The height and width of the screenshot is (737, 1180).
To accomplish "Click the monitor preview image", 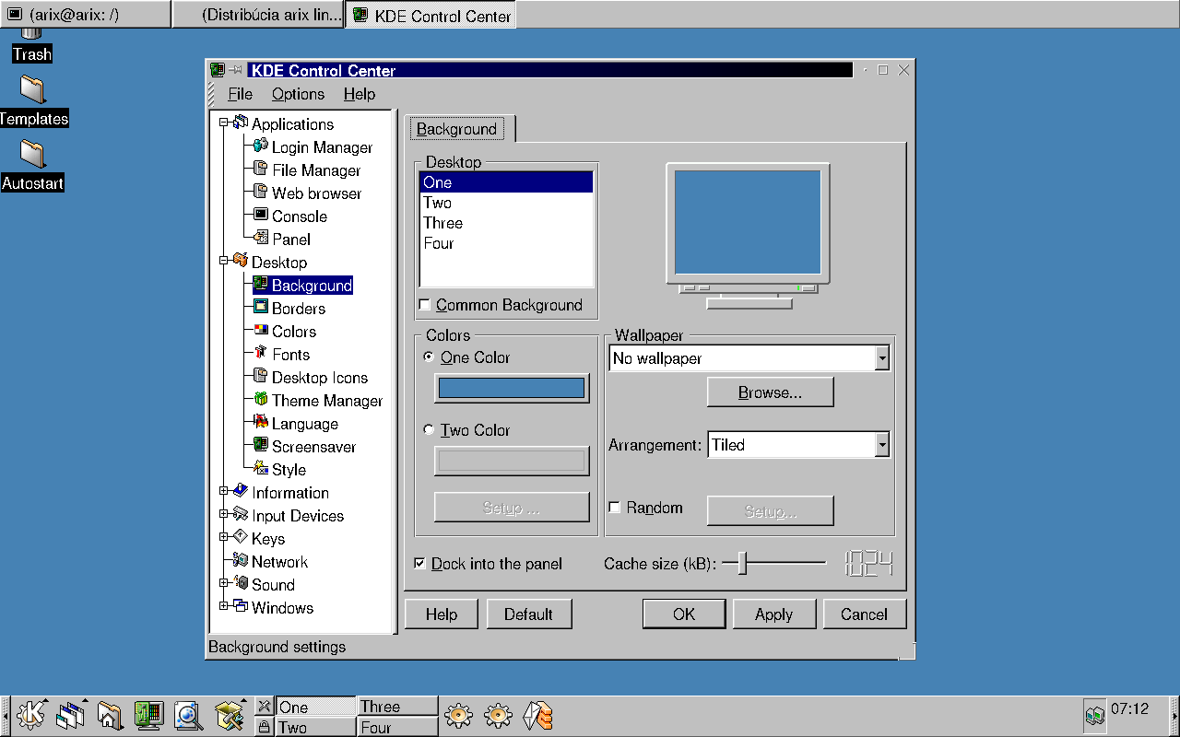I will pyautogui.click(x=748, y=236).
